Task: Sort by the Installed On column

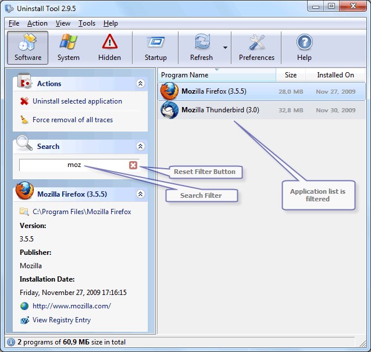Action: coord(336,75)
